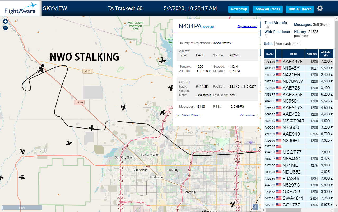
Task: Click US flag in COL767 row
Action: (x=279, y=205)
